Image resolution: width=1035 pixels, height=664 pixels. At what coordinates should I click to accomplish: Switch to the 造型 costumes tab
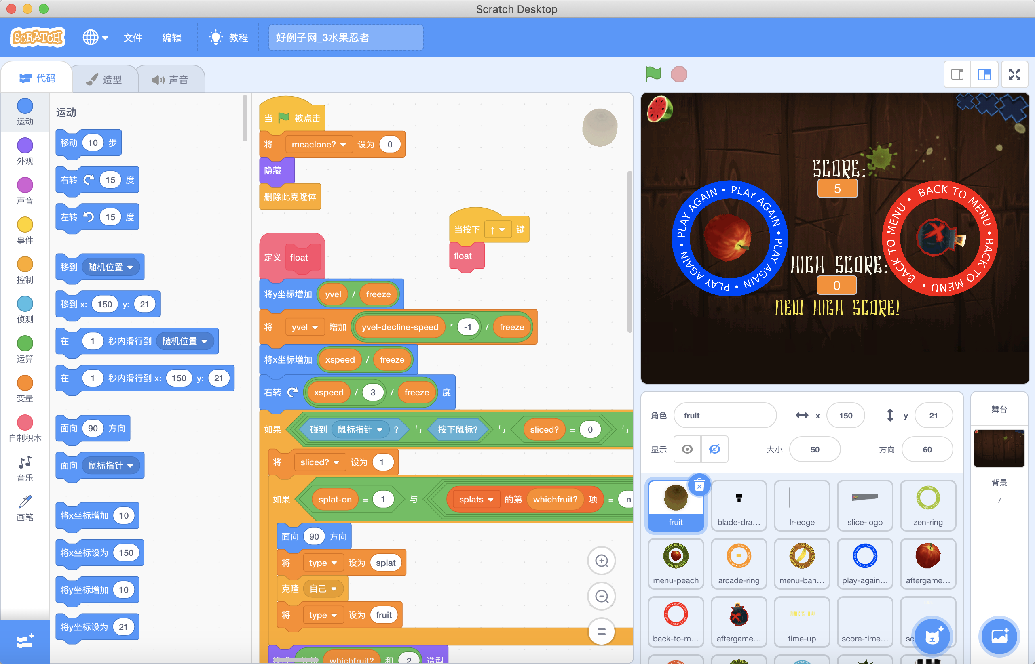(x=104, y=79)
